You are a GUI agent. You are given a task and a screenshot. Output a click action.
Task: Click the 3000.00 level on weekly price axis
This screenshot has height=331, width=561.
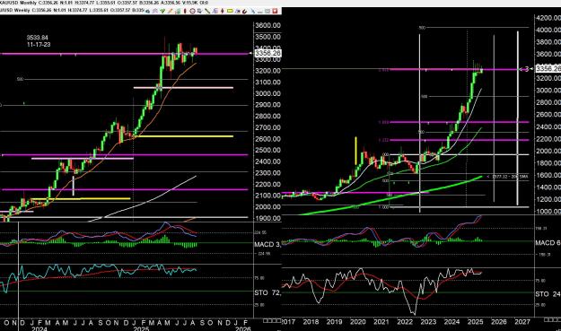point(267,93)
